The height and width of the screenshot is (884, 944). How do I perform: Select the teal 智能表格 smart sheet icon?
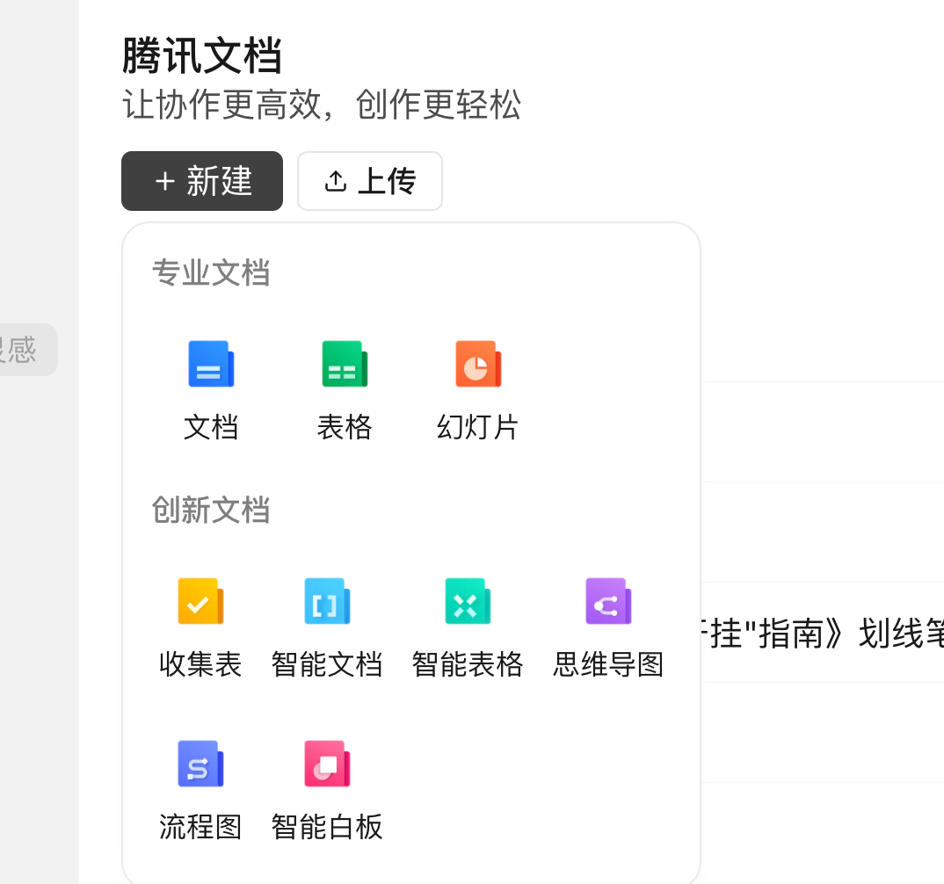tap(468, 601)
